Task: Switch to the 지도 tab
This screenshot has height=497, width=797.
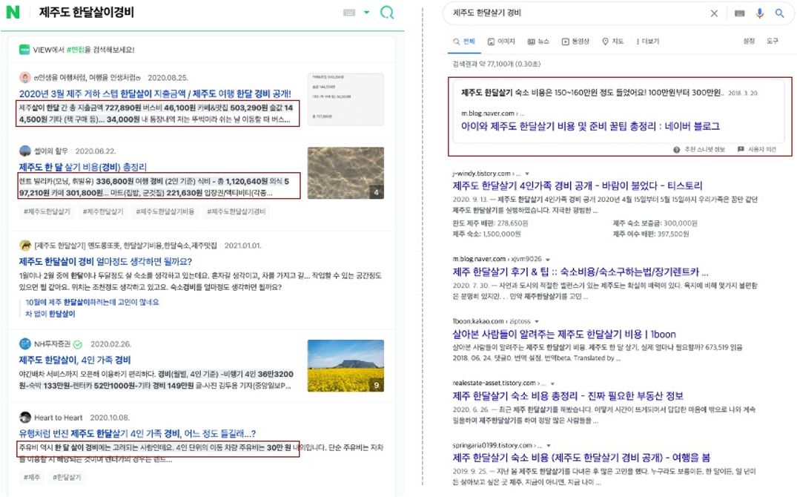Action: point(612,42)
